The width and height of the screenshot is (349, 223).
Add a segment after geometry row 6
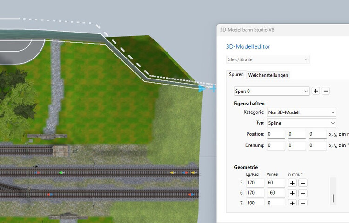click(292, 193)
